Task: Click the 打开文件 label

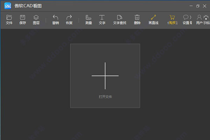Action: [105, 97]
